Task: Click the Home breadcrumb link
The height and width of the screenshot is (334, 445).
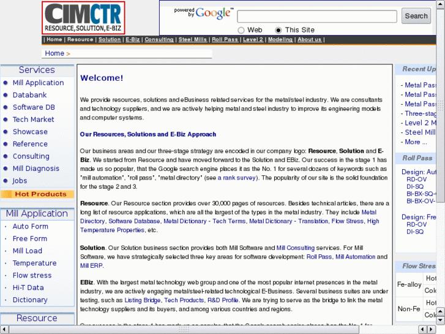Action: (54, 53)
